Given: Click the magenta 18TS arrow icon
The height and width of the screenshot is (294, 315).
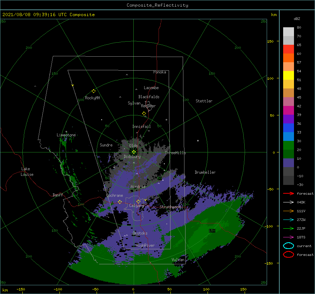Looking at the screenshot, I should point(288,237).
